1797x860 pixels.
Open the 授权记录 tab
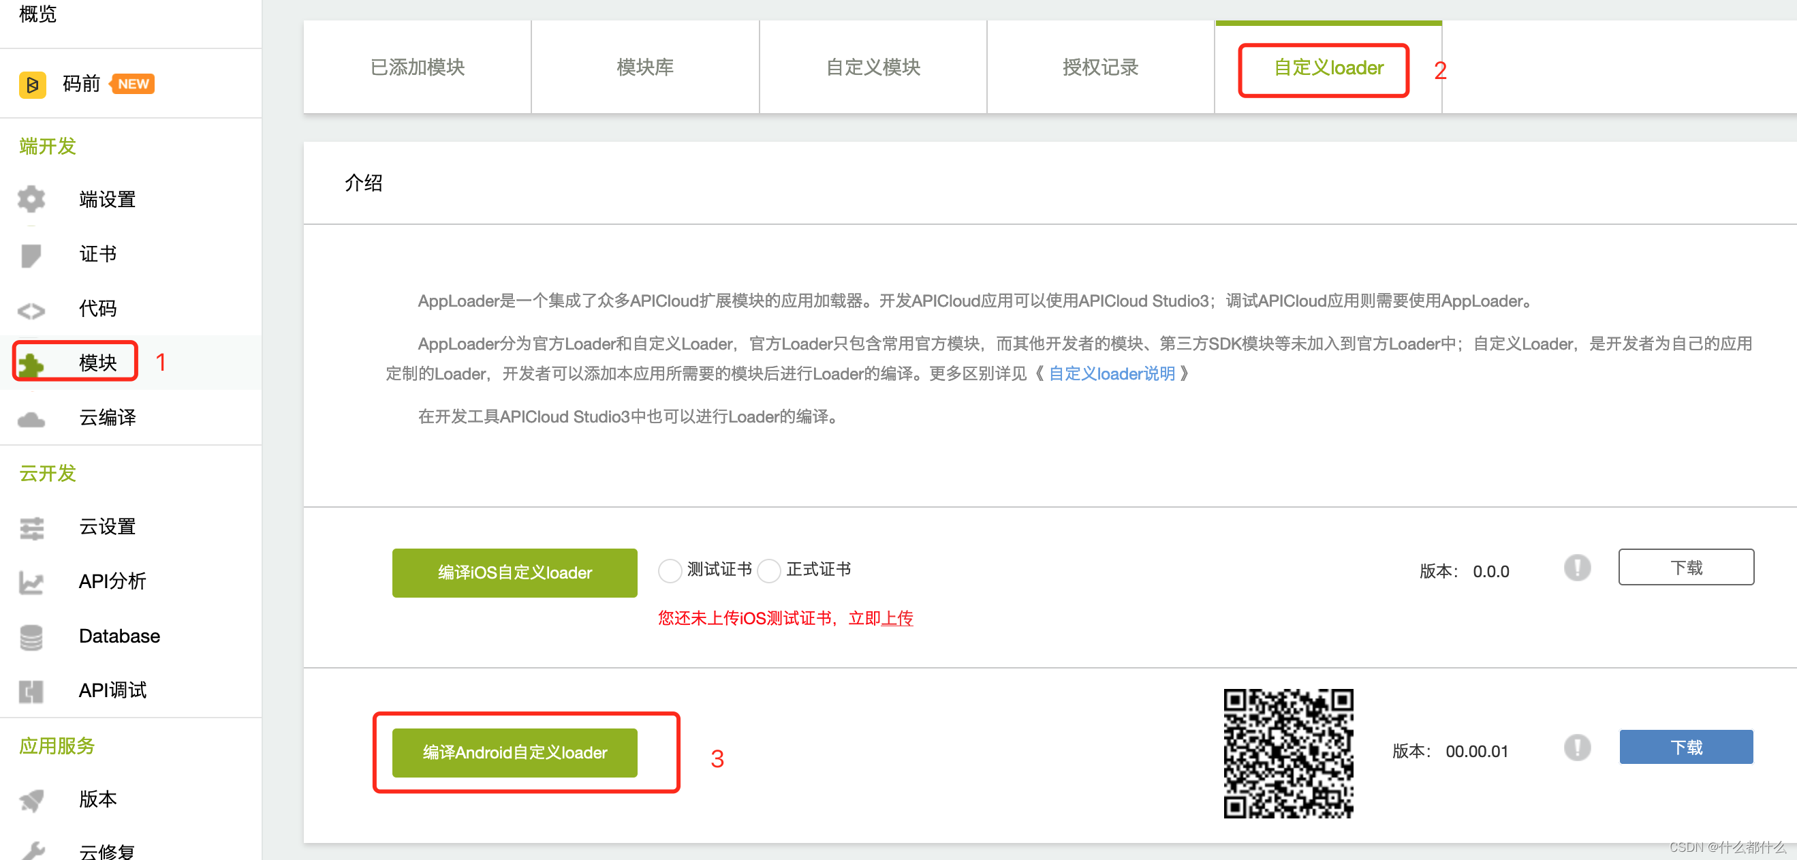coord(1100,67)
